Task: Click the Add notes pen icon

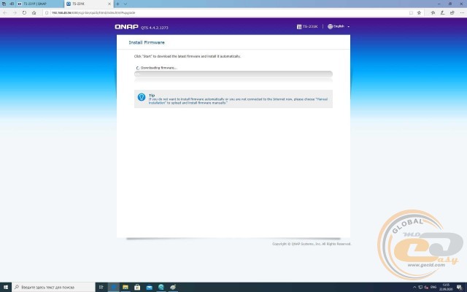Action: [x=443, y=13]
